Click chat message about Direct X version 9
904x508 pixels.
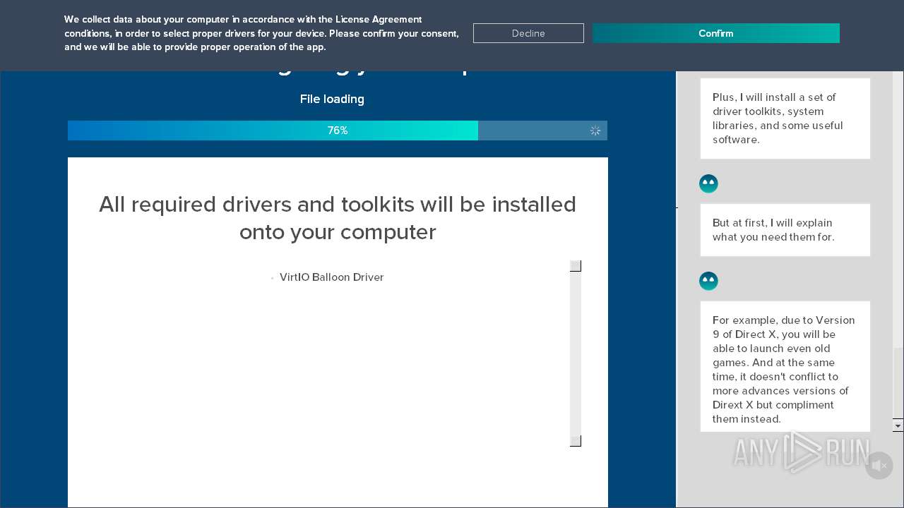point(785,367)
